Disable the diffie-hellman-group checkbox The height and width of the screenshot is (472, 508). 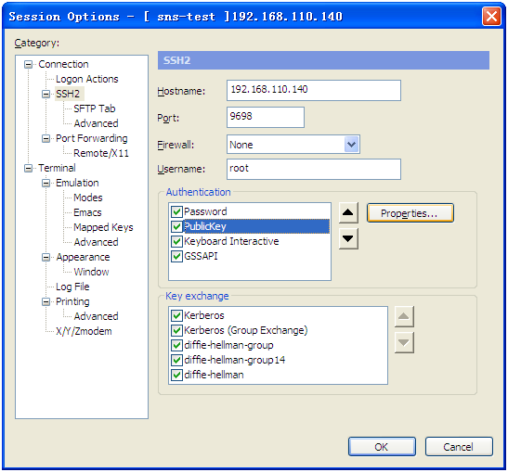click(176, 345)
